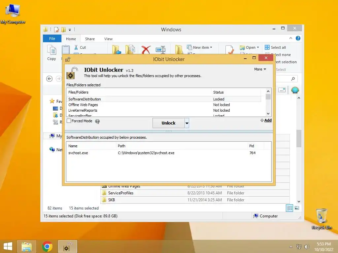Click the Path column header
338x253 pixels.
pyautogui.click(x=182, y=146)
